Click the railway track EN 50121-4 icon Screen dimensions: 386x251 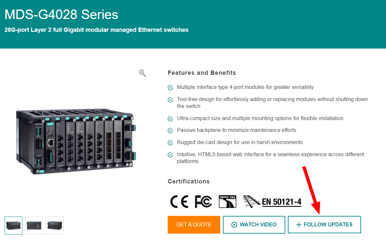[x=251, y=201]
